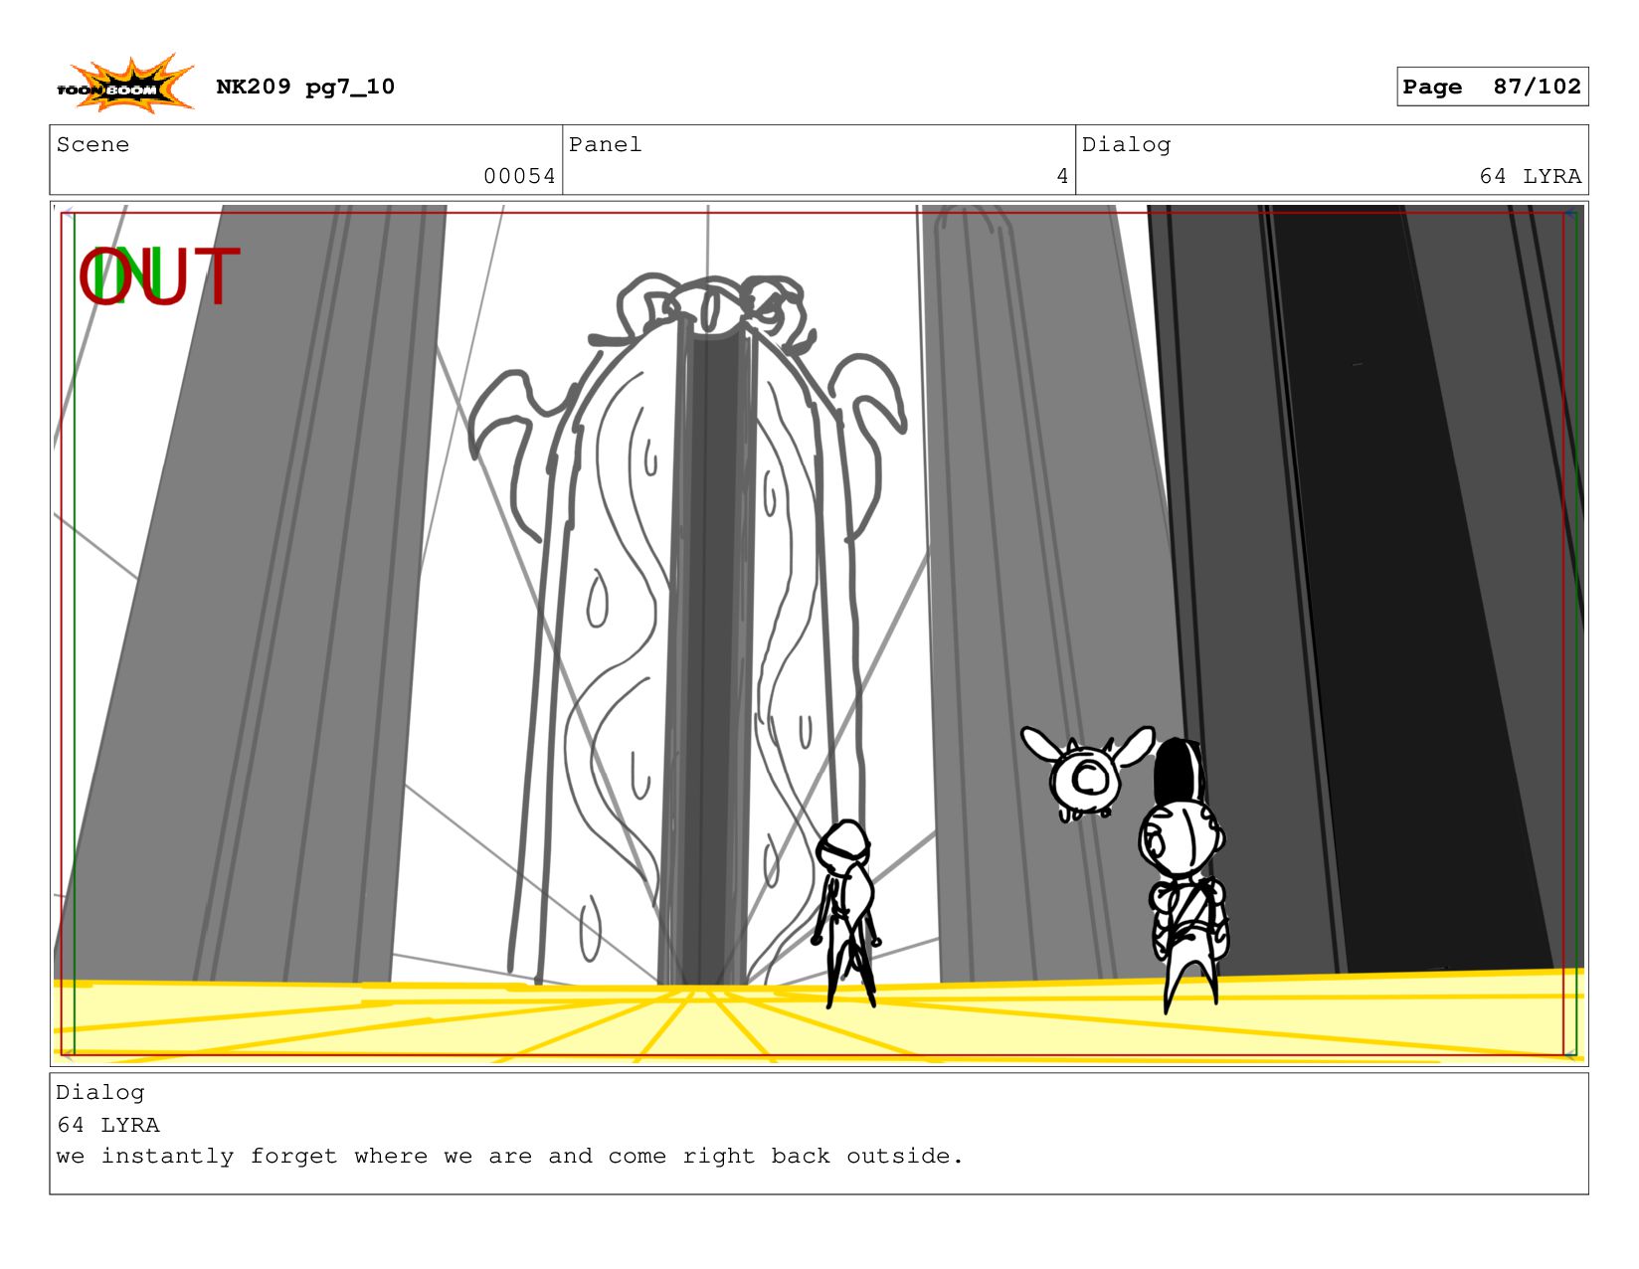Select scene number '00054'
This screenshot has width=1639, height=1269.
[x=519, y=176]
